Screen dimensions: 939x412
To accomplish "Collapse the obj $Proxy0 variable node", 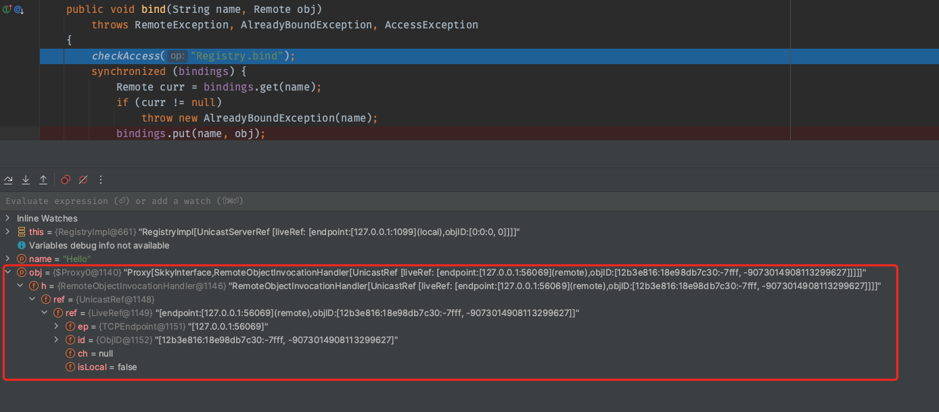I will [7, 272].
